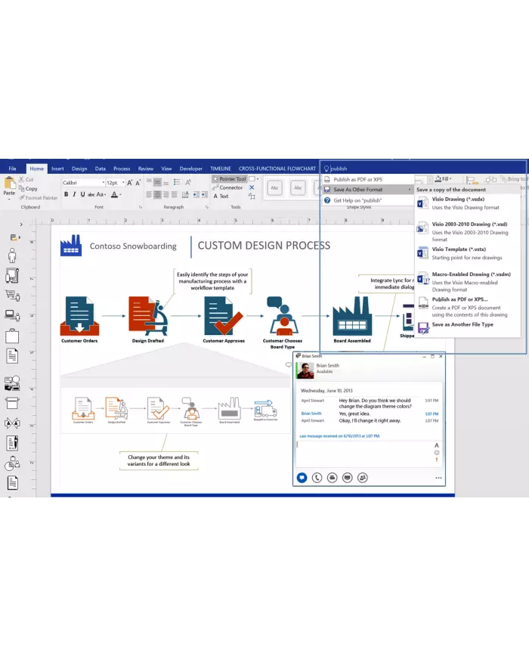Open the font color dropdown arrow
Viewport: 529px width, 657px height.
tap(121, 194)
